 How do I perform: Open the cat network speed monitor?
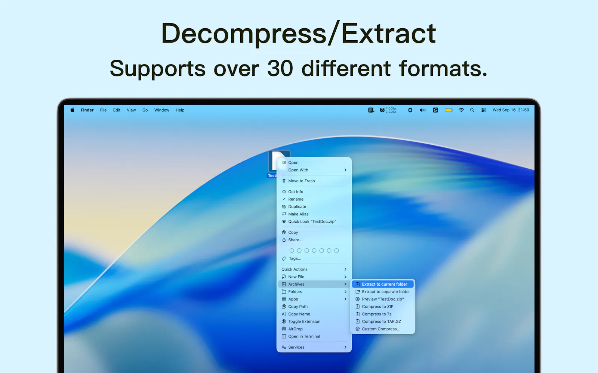388,110
